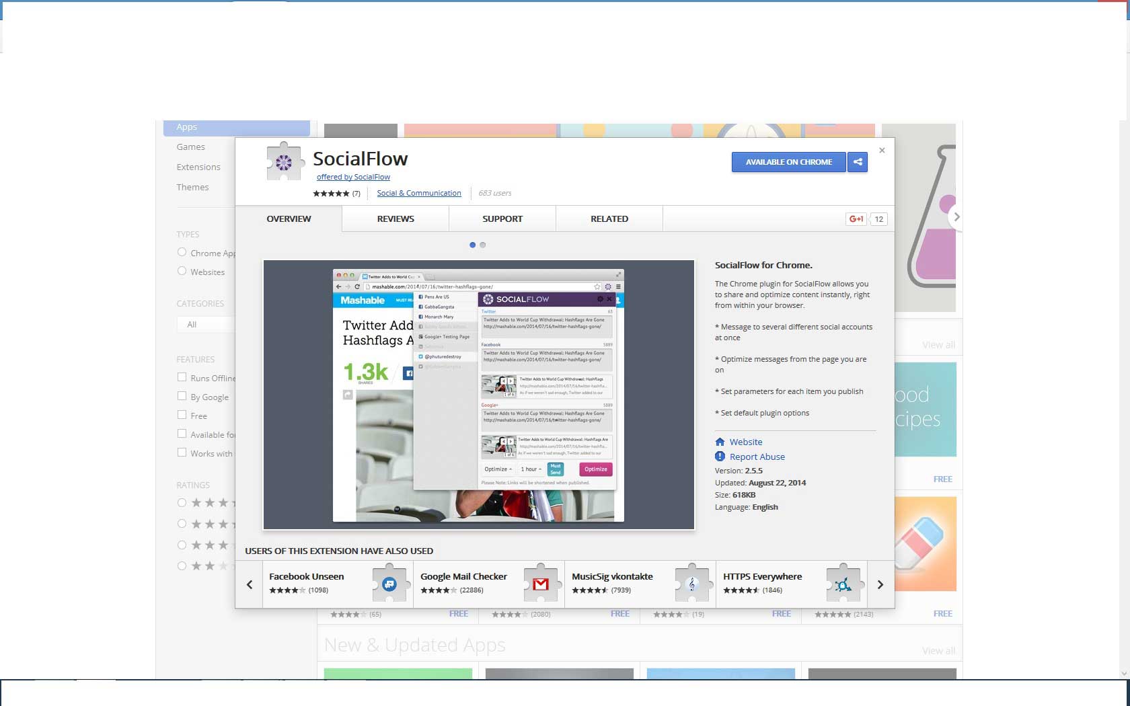Click the G+1 count of 12
The width and height of the screenshot is (1130, 706).
(x=878, y=219)
